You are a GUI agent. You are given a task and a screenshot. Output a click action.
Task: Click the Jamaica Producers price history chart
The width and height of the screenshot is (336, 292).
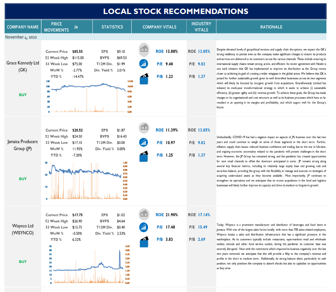pos(86,181)
